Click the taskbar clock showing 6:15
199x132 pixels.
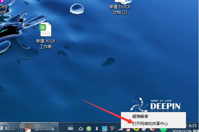192,125
